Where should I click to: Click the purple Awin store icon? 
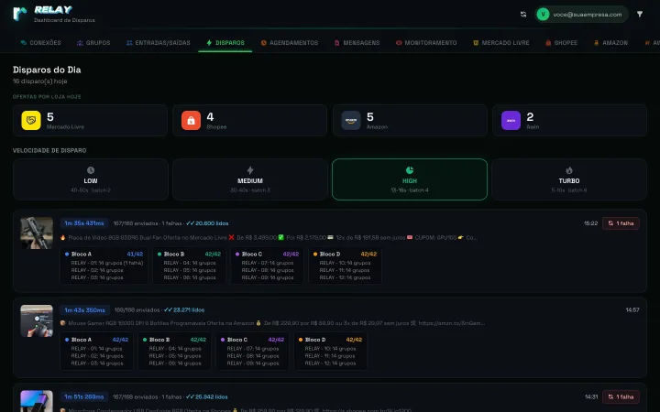[x=511, y=121]
